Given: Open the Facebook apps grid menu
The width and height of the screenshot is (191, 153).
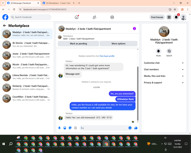Looking at the screenshot, I should [169, 17].
